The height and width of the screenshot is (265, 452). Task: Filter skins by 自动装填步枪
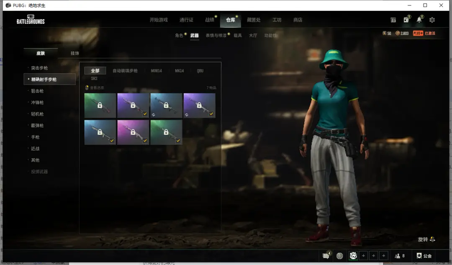125,71
